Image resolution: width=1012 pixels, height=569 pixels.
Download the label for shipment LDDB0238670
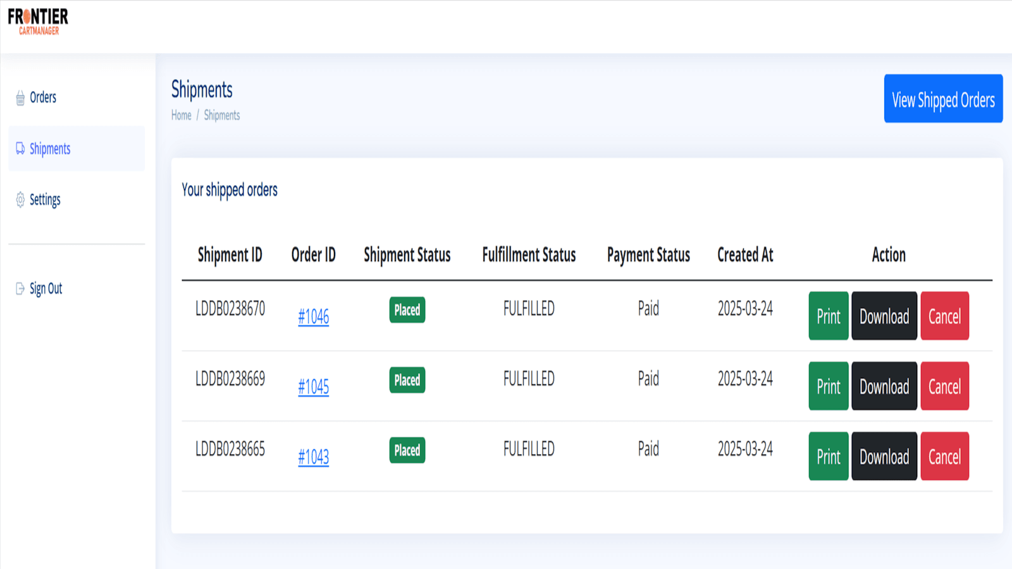(884, 316)
